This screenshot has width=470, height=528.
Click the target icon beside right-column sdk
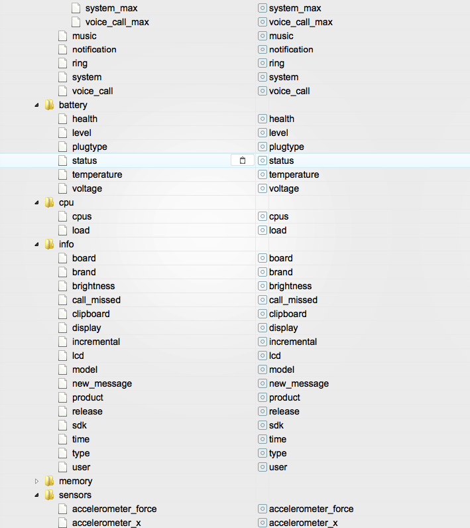coord(263,425)
